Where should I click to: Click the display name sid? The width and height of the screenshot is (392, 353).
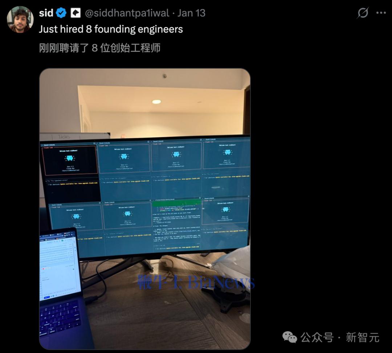click(x=46, y=13)
